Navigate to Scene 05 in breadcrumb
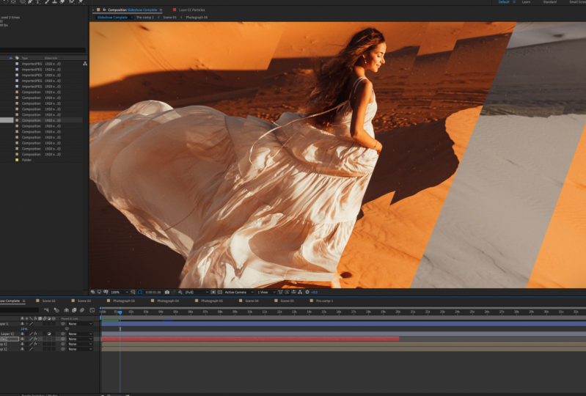Viewport: 586px width, 396px height. 169,17
